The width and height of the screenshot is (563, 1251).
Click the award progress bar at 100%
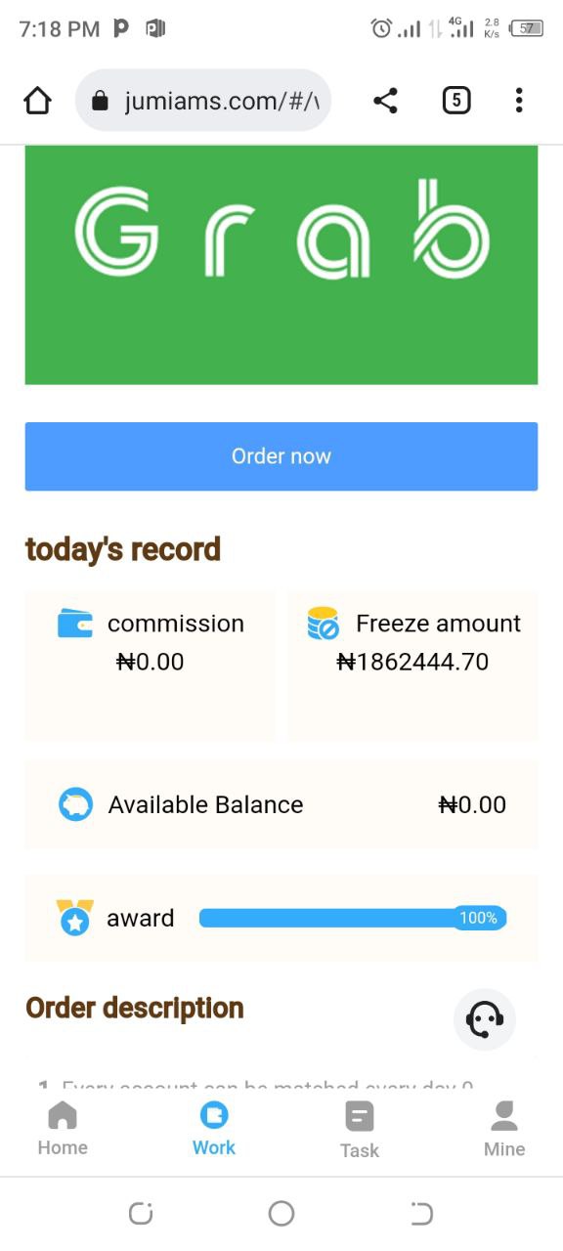coord(353,918)
